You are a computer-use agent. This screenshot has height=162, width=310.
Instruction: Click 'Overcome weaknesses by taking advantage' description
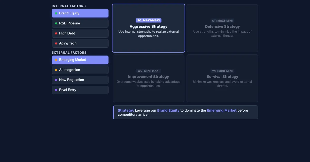point(149,84)
